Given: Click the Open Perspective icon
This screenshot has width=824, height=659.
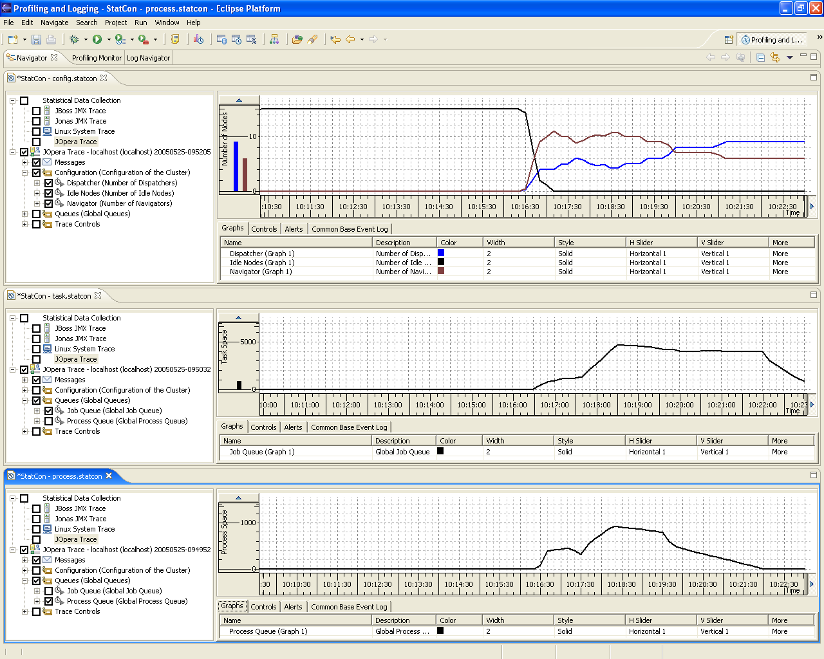Looking at the screenshot, I should coord(729,39).
